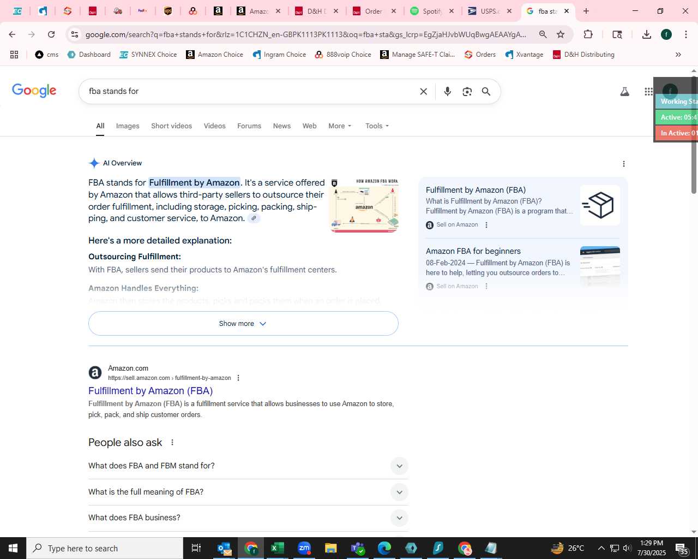The width and height of the screenshot is (698, 559).
Task: Open the SYNNEX Choice bookmark
Action: tap(148, 55)
